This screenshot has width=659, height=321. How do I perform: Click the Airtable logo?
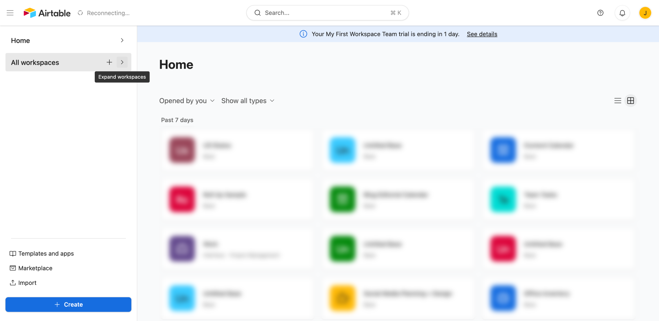(47, 13)
